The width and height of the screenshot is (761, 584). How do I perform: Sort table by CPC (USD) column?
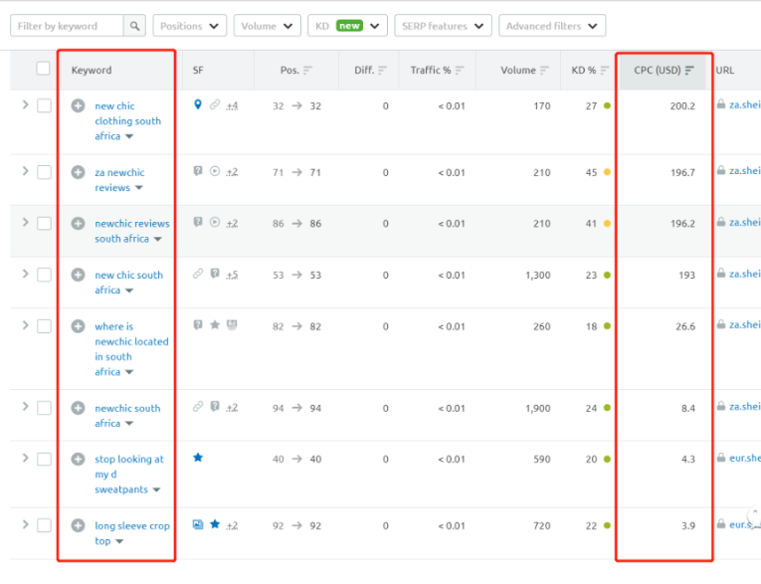tap(664, 71)
